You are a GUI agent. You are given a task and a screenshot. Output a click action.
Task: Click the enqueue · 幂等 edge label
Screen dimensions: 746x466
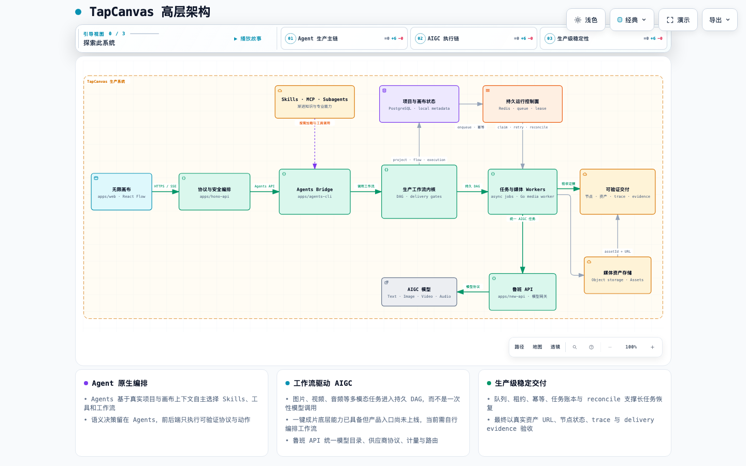(x=471, y=127)
